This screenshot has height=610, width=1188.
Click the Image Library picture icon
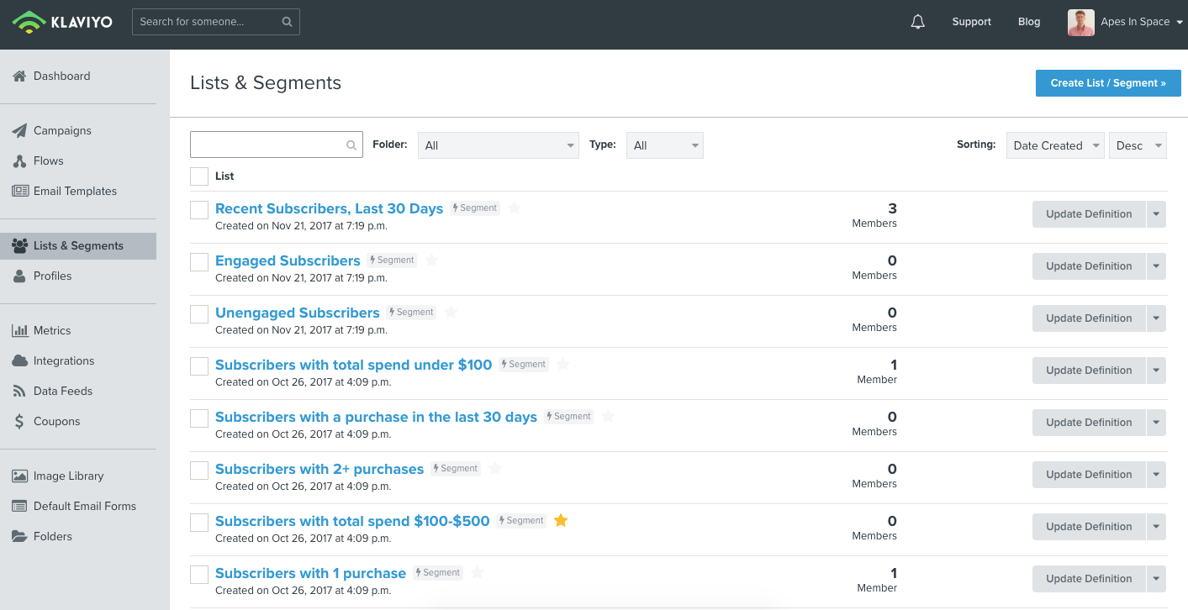pyautogui.click(x=20, y=476)
